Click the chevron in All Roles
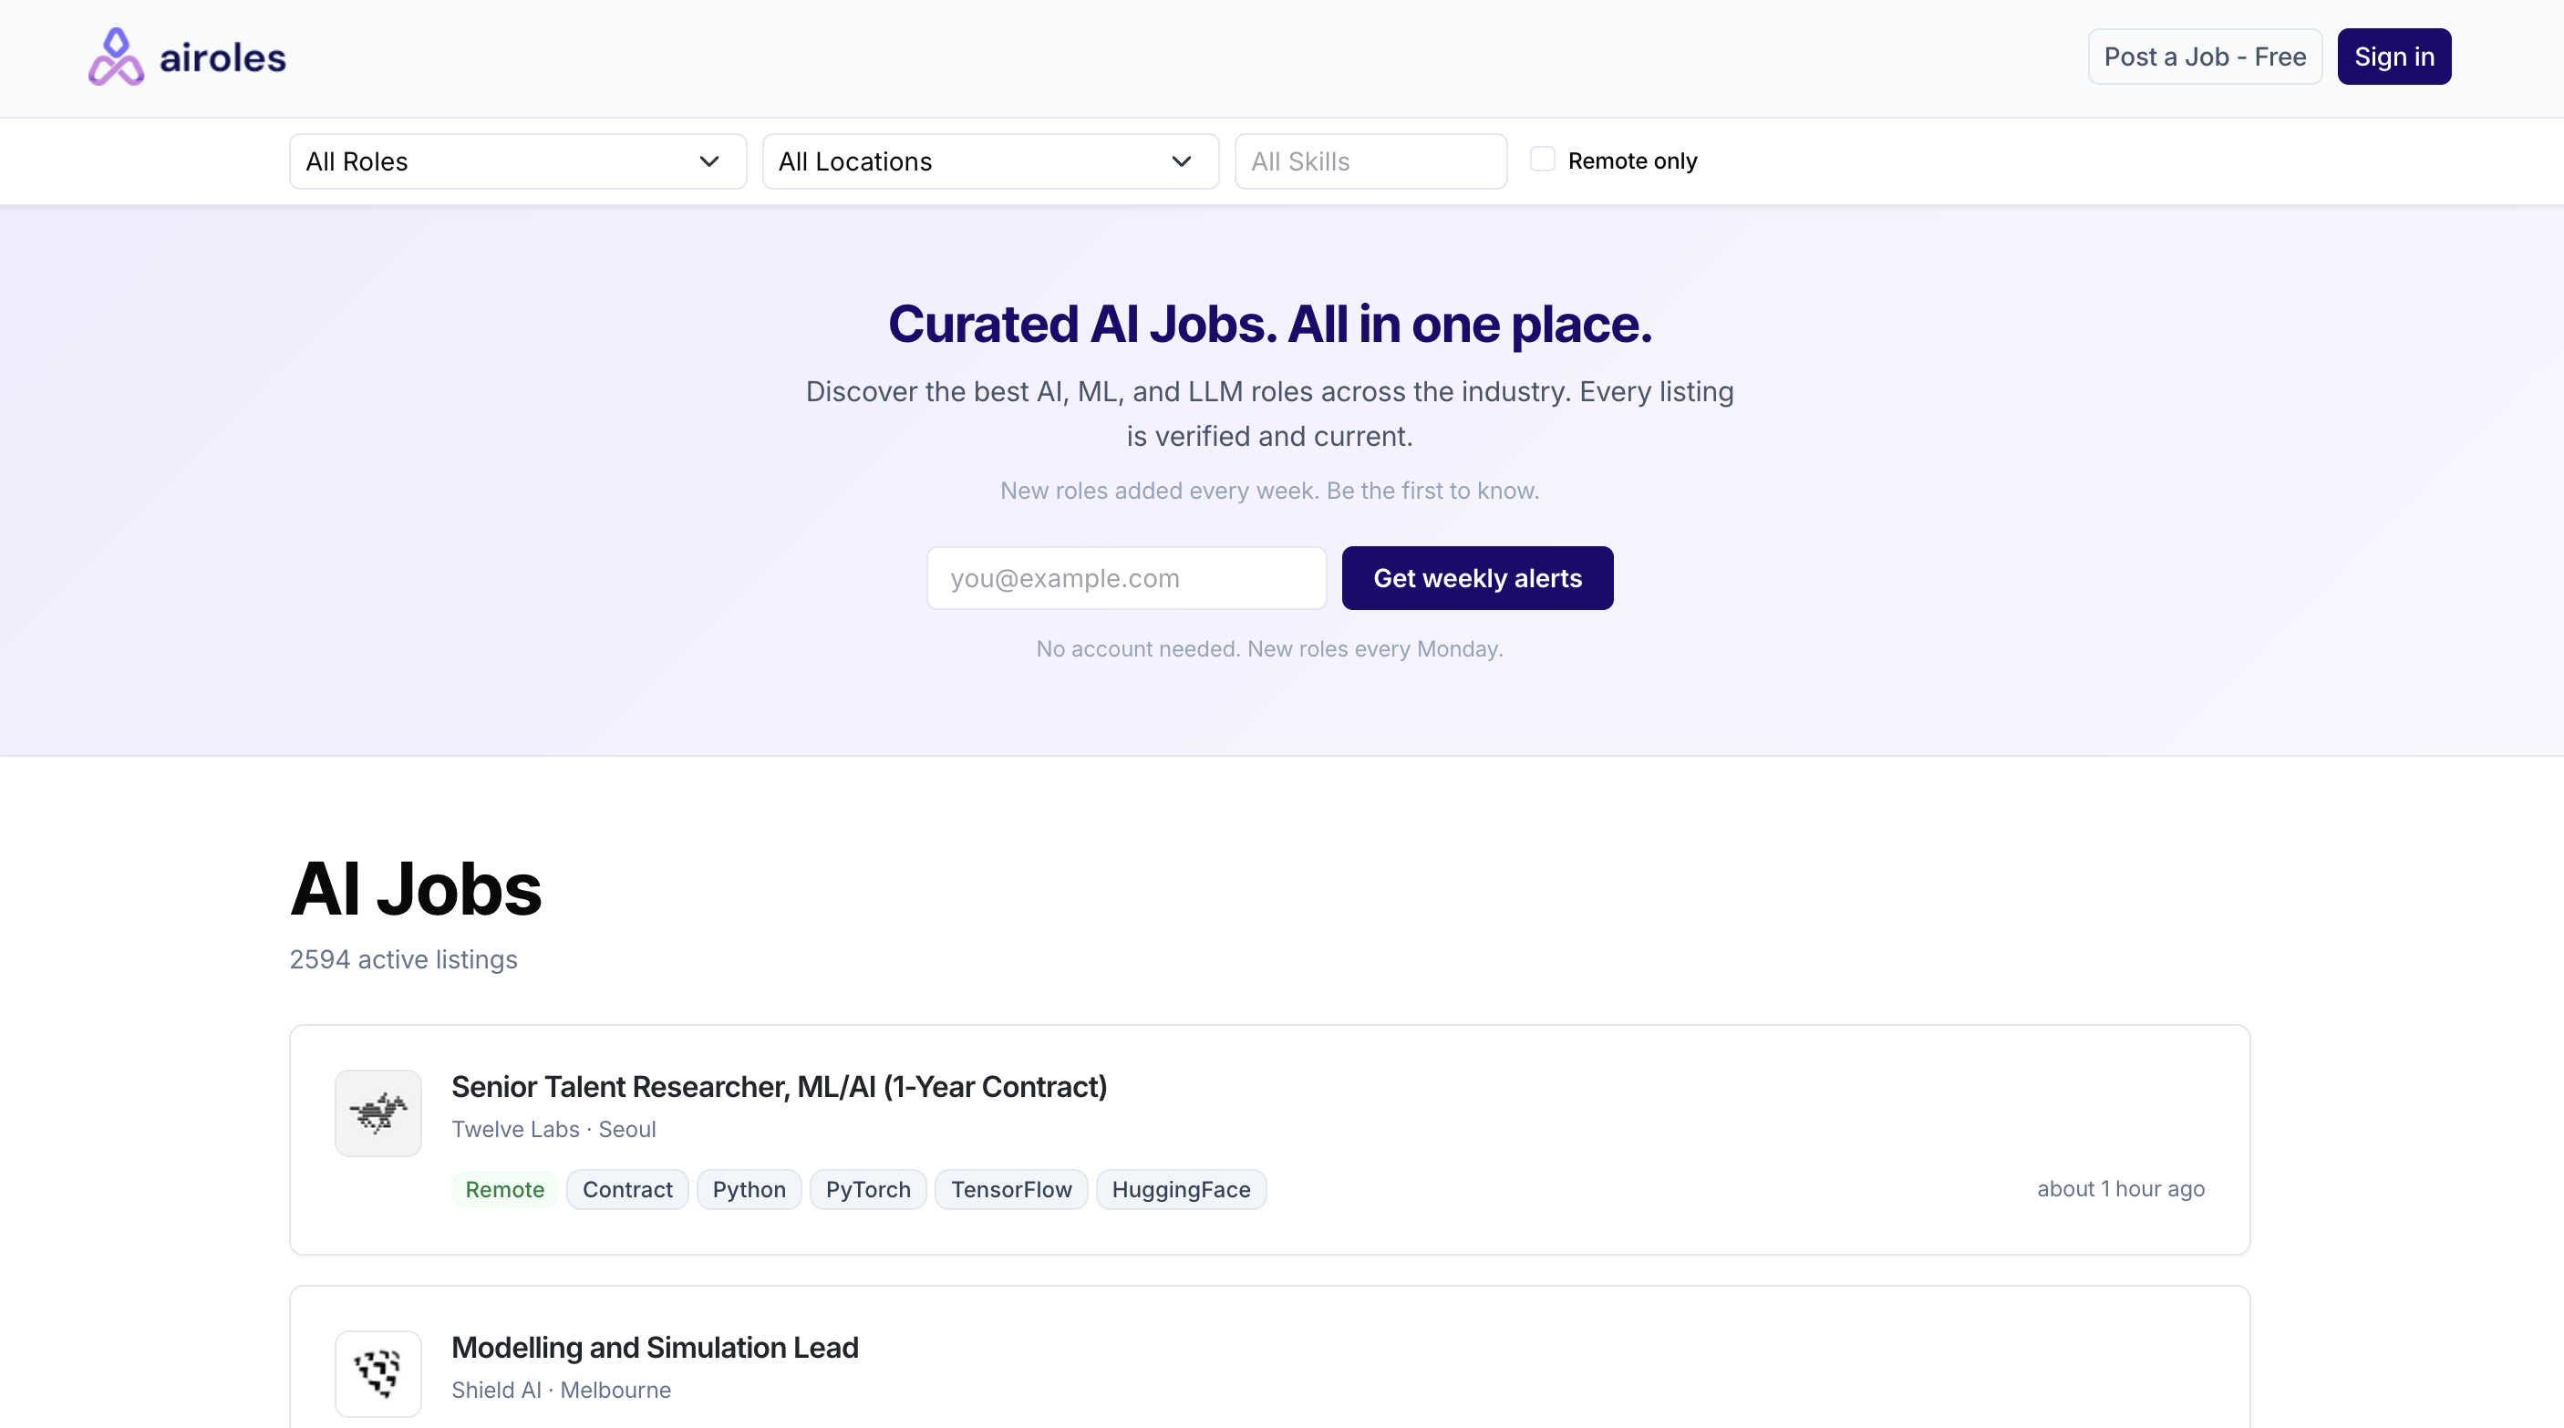Image resolution: width=2564 pixels, height=1428 pixels. pyautogui.click(x=708, y=161)
